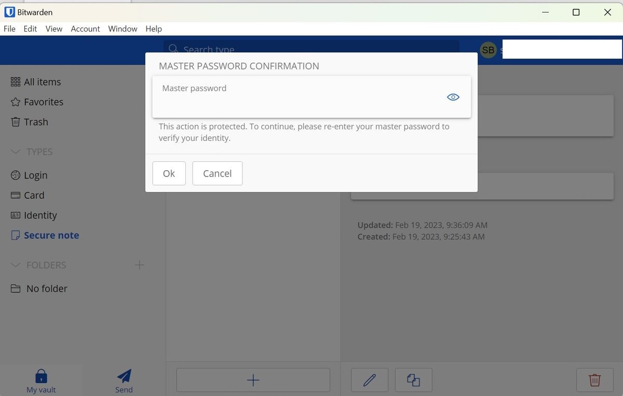Cancel the master password confirmation
Screen dimensions: 623x396
pyautogui.click(x=217, y=173)
